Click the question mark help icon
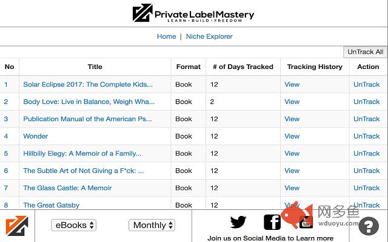The image size is (388, 242). click(369, 226)
